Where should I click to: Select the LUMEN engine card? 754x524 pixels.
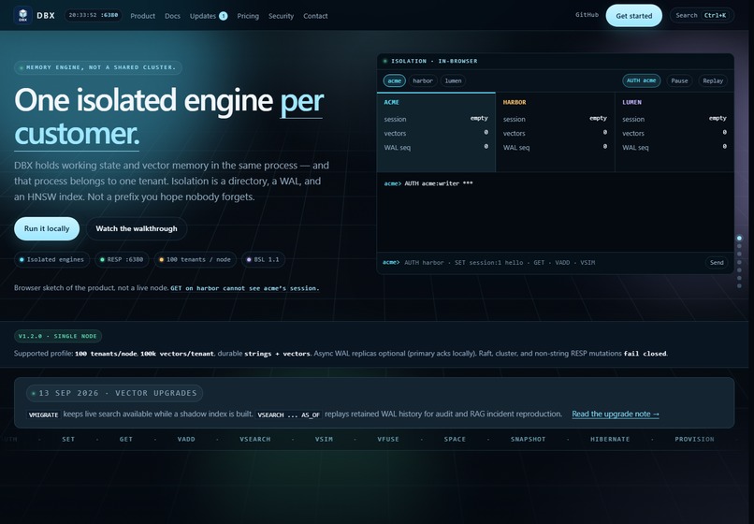pos(674,132)
